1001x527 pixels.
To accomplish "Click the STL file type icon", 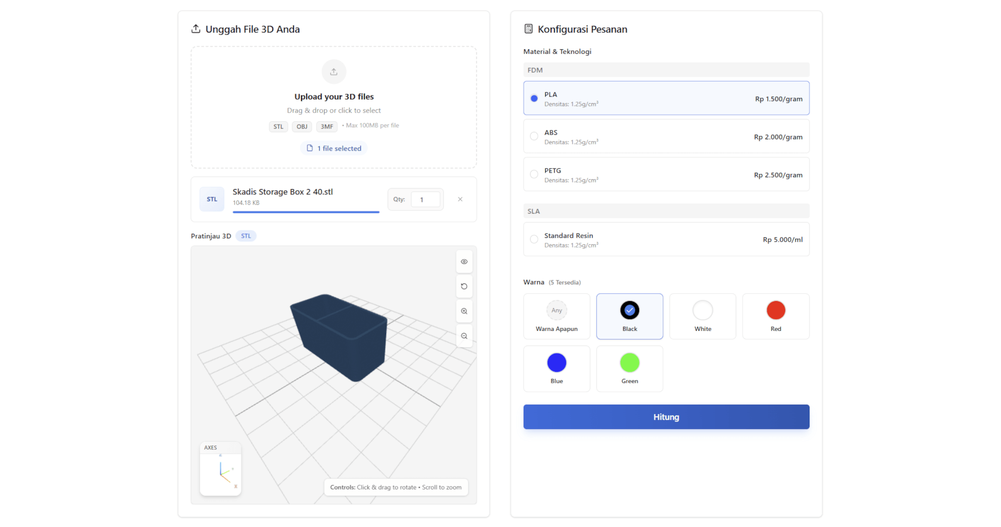I will (x=212, y=200).
